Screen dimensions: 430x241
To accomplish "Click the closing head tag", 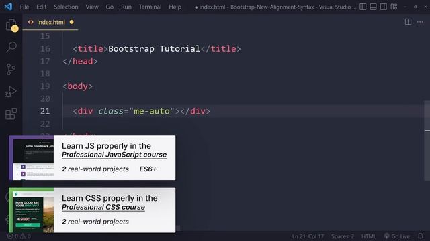I will pos(80,61).
